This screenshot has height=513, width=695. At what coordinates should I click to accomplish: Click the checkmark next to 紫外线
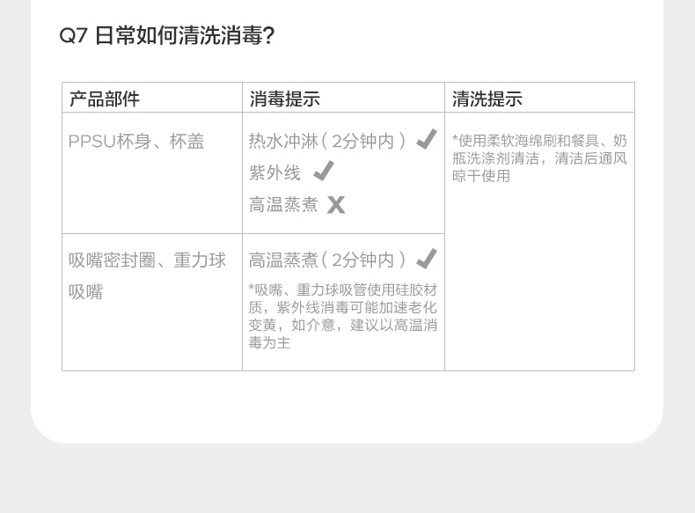click(x=324, y=171)
